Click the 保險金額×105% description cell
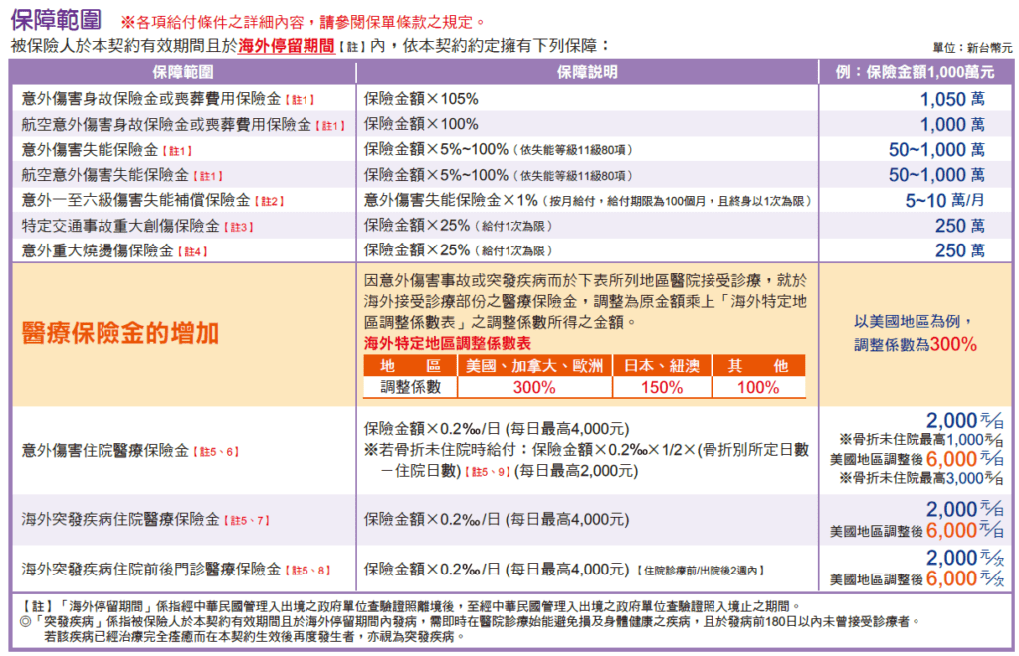The image size is (1019, 656). tap(421, 99)
